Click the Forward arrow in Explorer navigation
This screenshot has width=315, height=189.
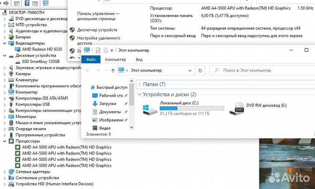pos(98,70)
